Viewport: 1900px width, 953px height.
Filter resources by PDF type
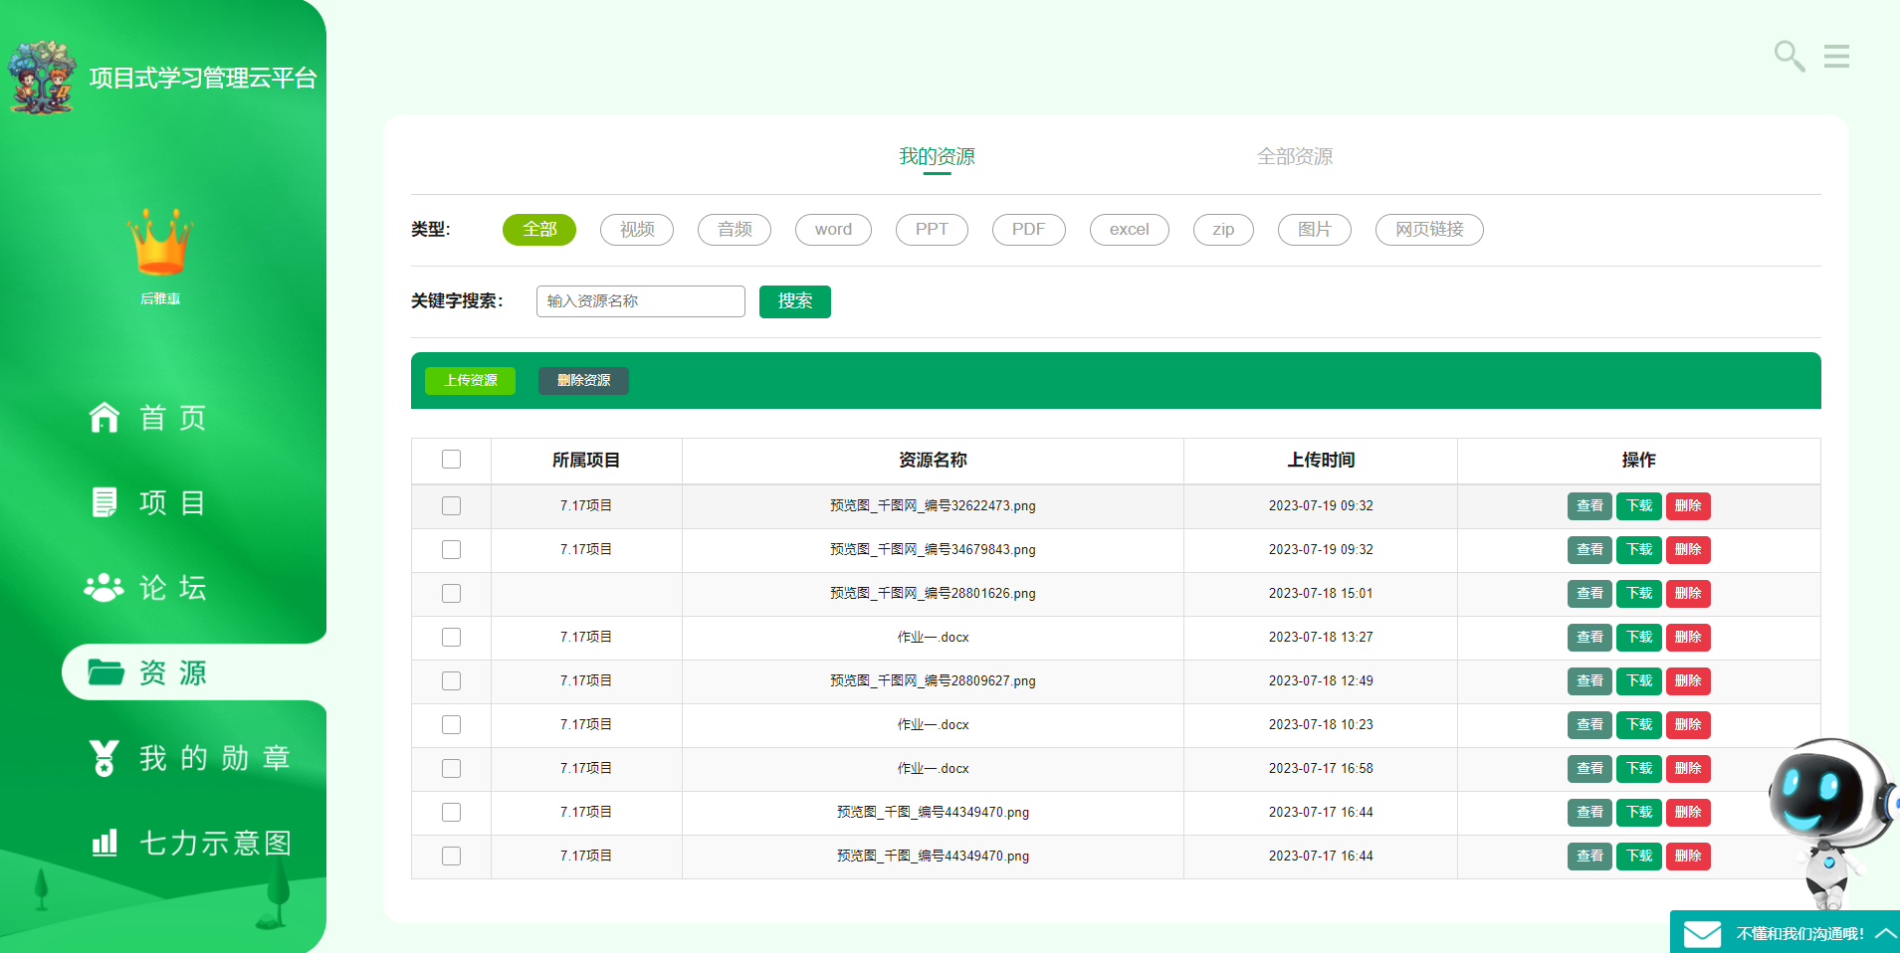pos(1028,230)
